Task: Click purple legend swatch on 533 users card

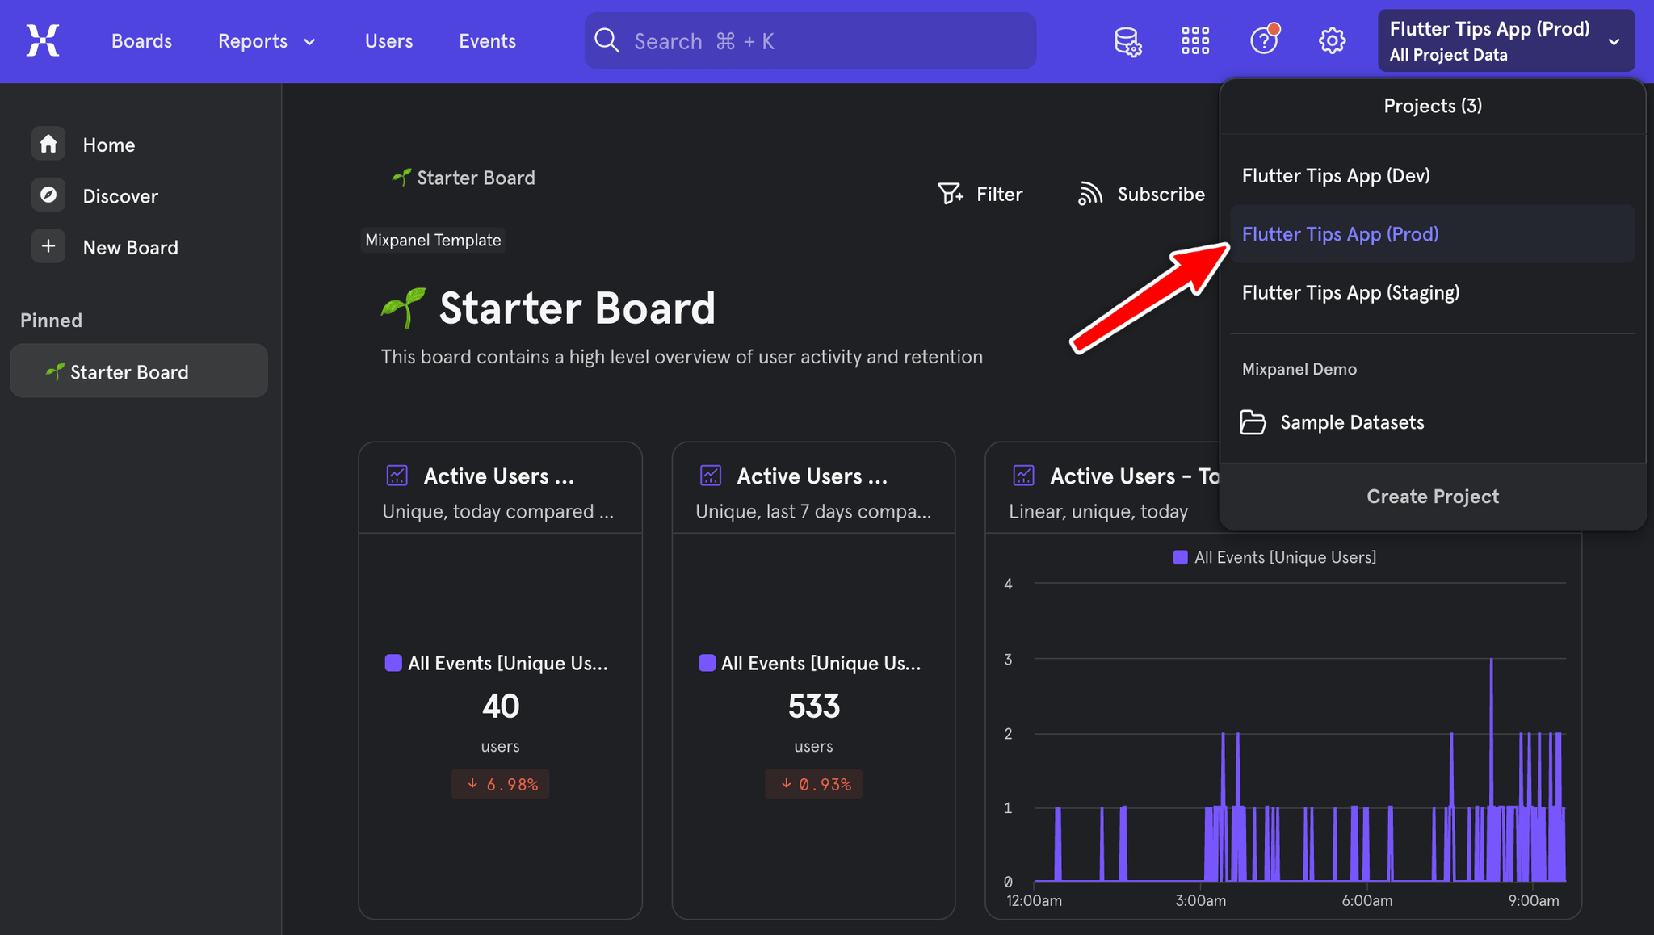Action: pyautogui.click(x=707, y=663)
